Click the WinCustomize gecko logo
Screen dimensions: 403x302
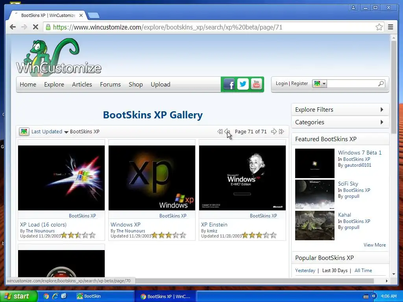[59, 57]
